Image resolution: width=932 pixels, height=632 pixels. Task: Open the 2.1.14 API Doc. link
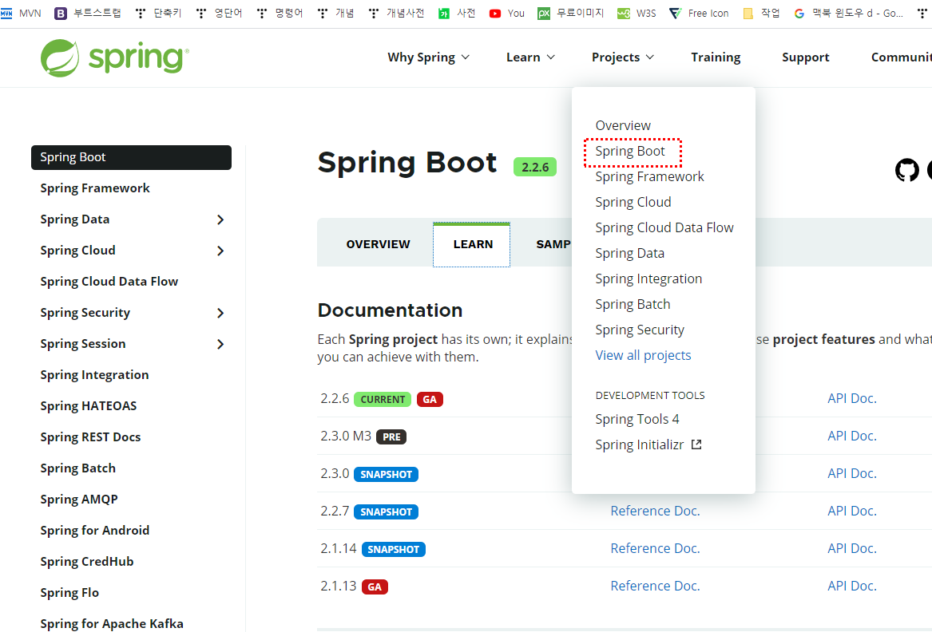click(852, 548)
